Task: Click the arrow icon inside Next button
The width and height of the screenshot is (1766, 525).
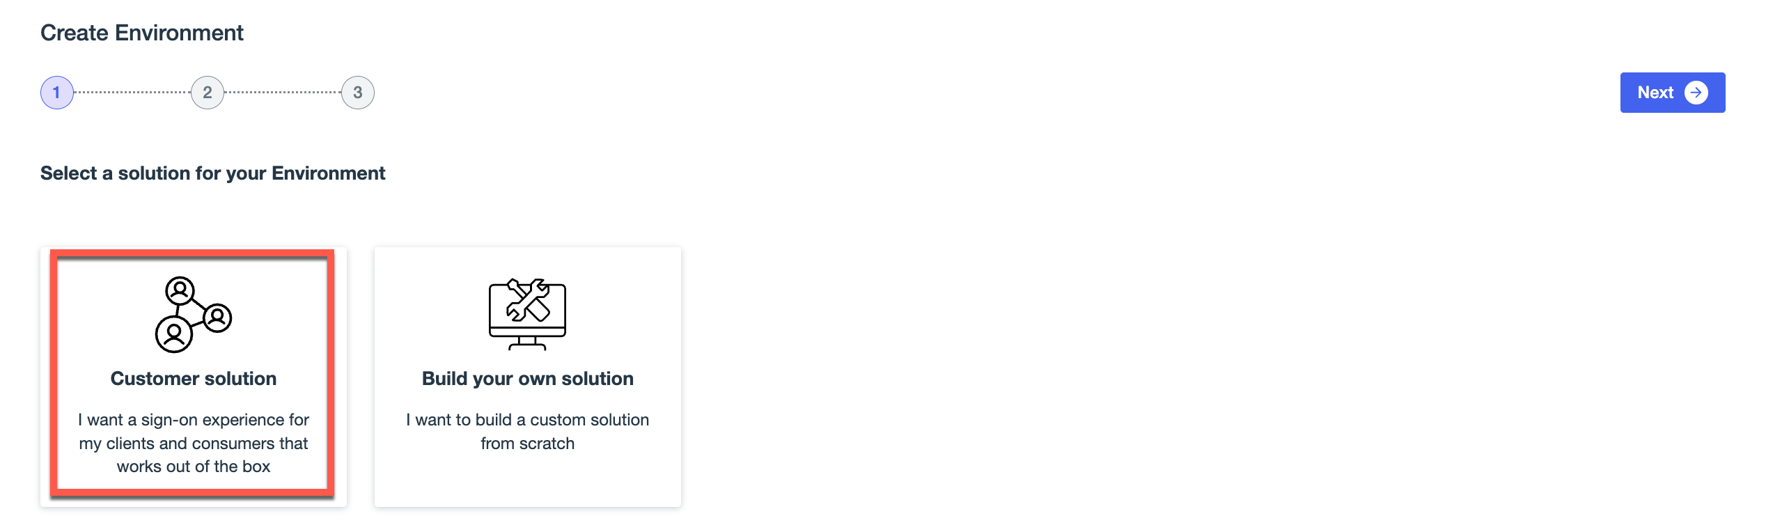Action: (x=1696, y=93)
